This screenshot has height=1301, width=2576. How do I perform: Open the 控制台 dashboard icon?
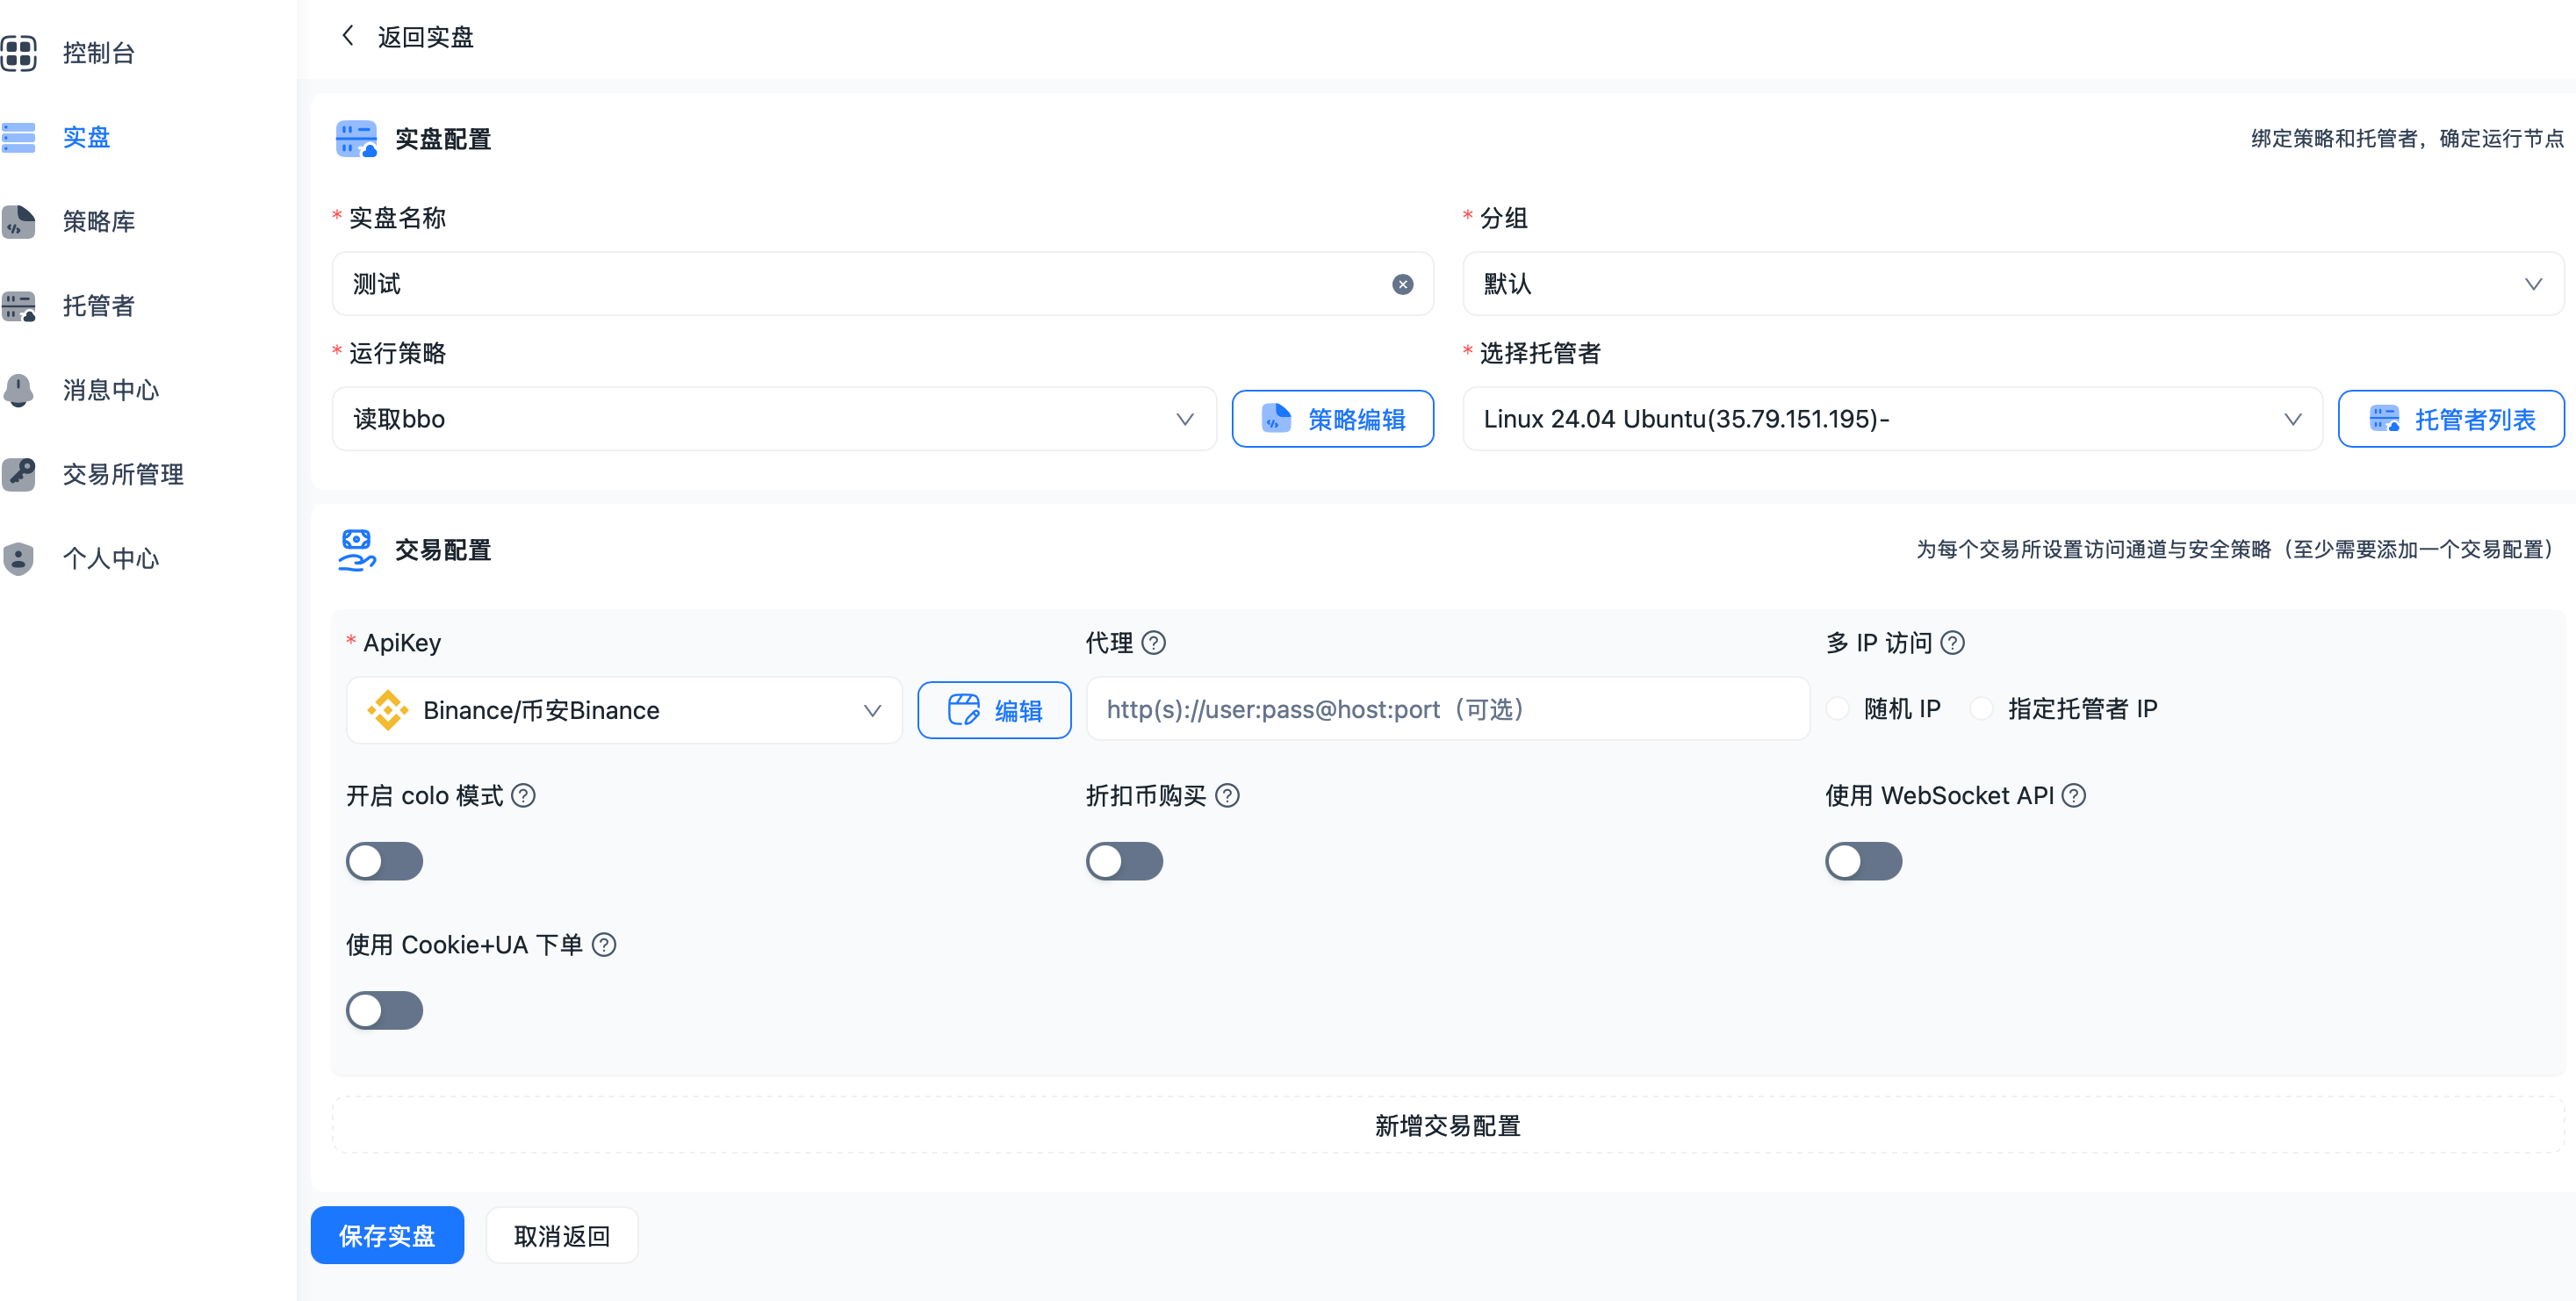[x=19, y=53]
